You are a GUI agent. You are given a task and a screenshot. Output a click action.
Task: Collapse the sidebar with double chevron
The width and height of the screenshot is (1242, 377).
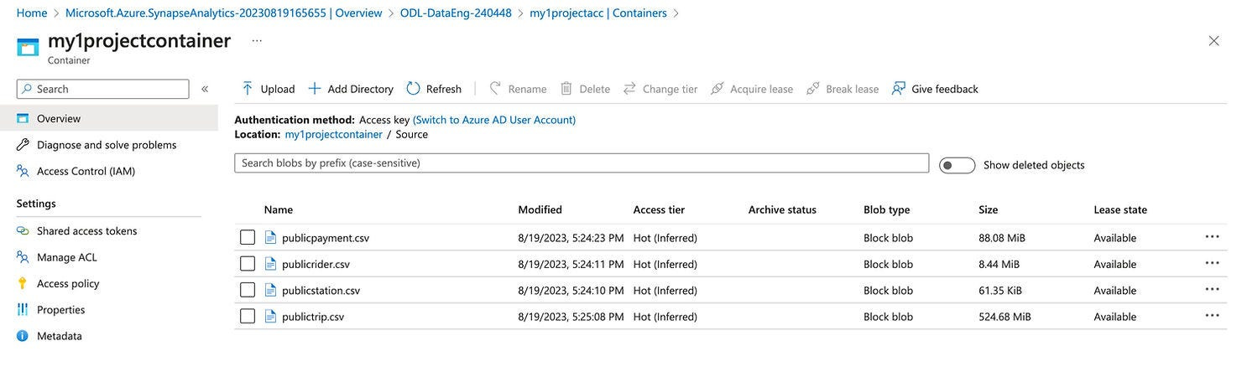click(205, 89)
